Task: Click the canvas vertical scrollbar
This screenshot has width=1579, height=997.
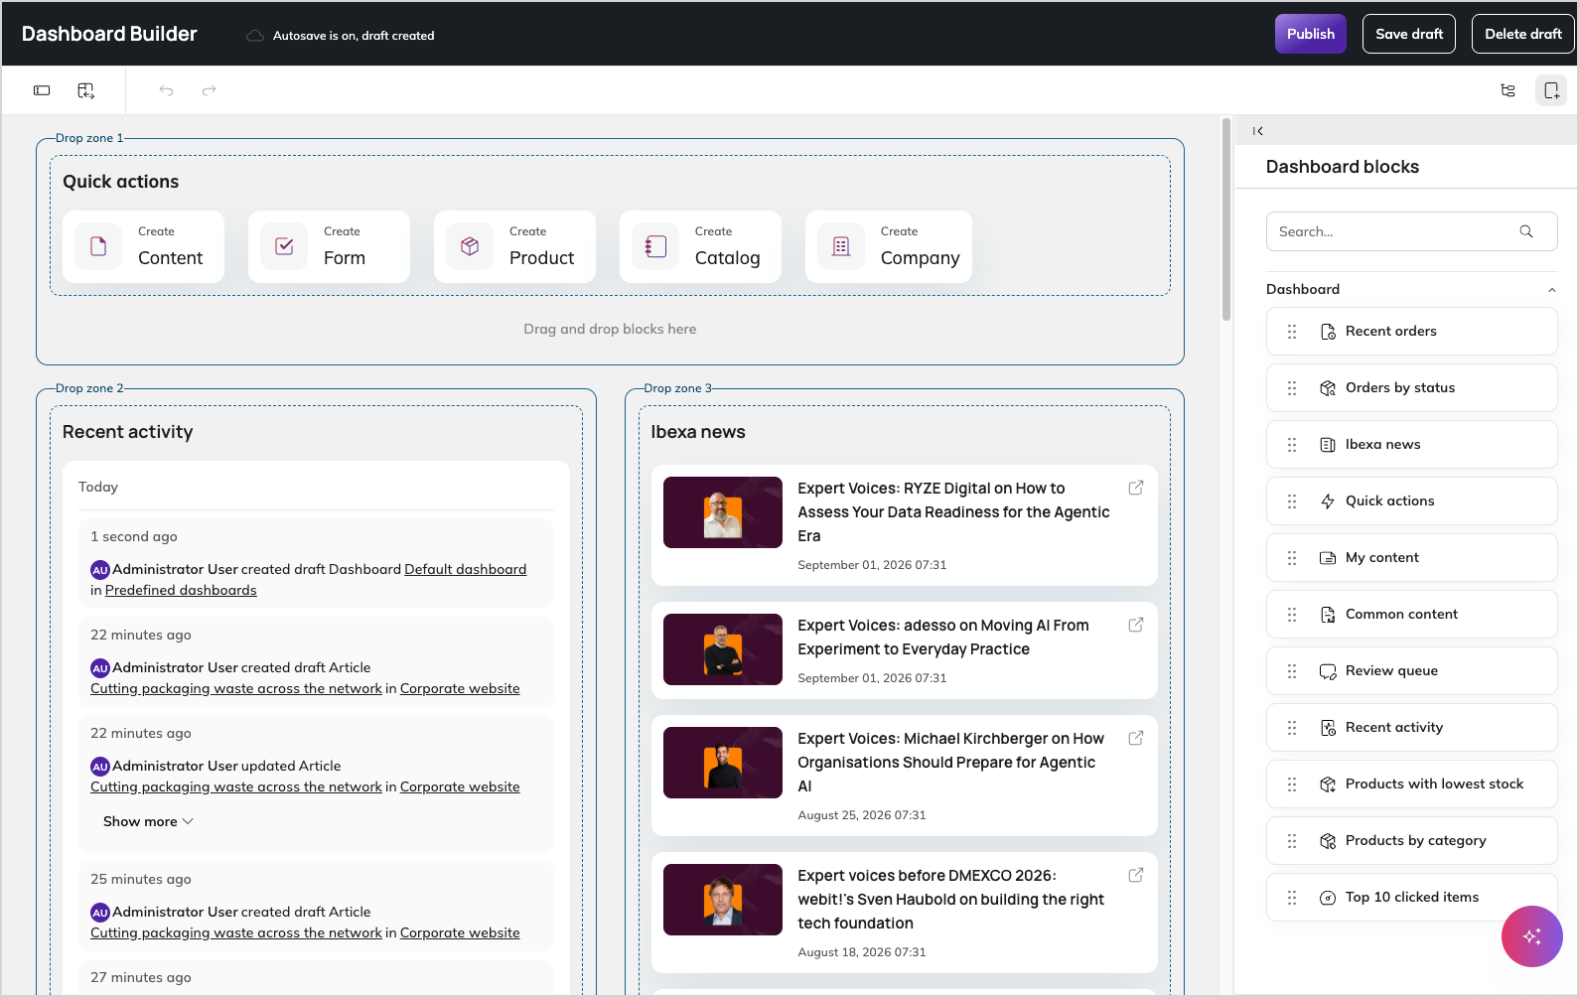Action: pos(1226,220)
